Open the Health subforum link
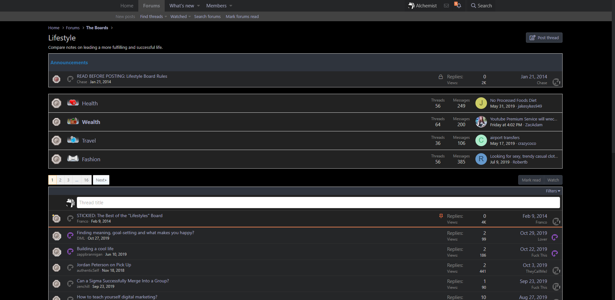 pyautogui.click(x=90, y=103)
